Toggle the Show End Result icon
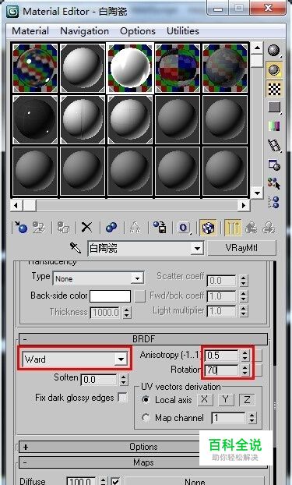 pyautogui.click(x=233, y=228)
